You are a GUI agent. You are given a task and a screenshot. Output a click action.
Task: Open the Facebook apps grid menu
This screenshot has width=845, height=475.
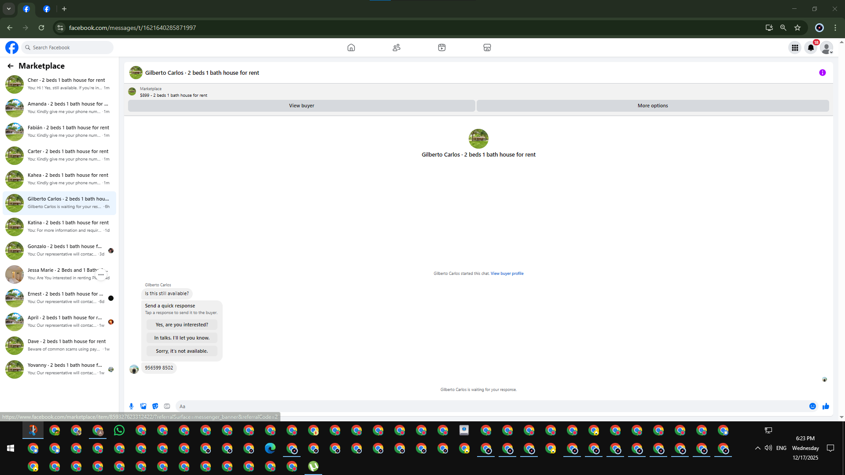(795, 47)
